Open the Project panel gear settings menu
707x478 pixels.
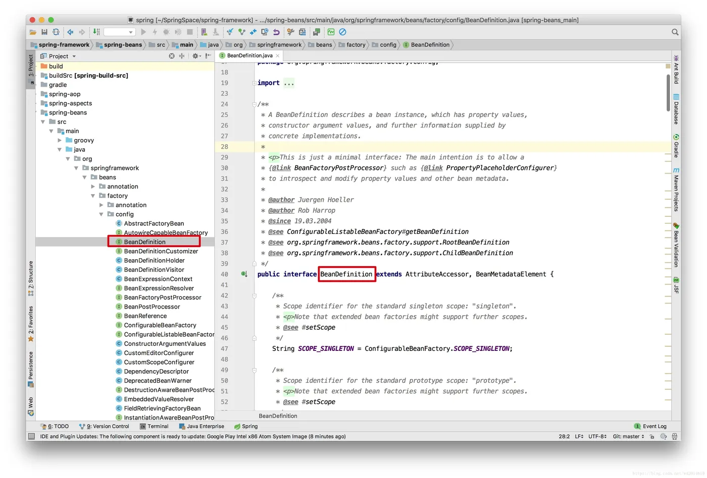tap(196, 56)
